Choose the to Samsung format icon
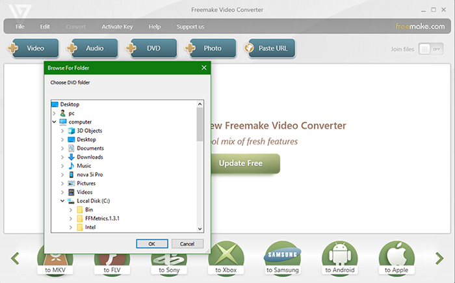This screenshot has height=283, width=455. pyautogui.click(x=283, y=258)
